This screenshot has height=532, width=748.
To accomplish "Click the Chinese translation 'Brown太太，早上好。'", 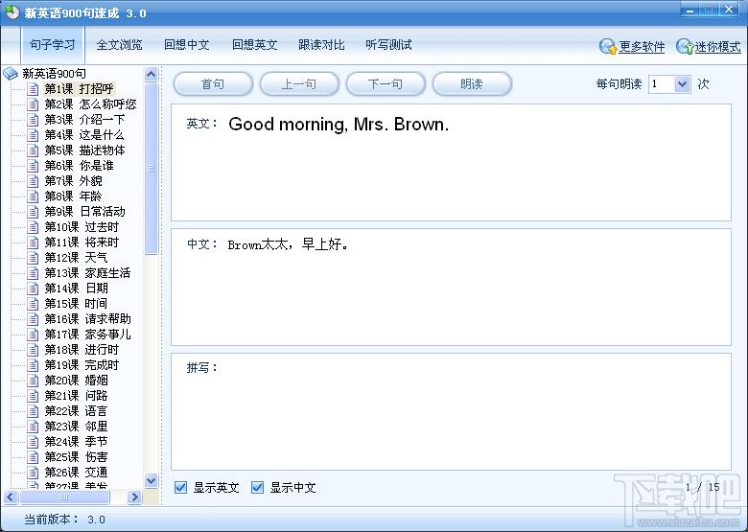I will pos(288,244).
